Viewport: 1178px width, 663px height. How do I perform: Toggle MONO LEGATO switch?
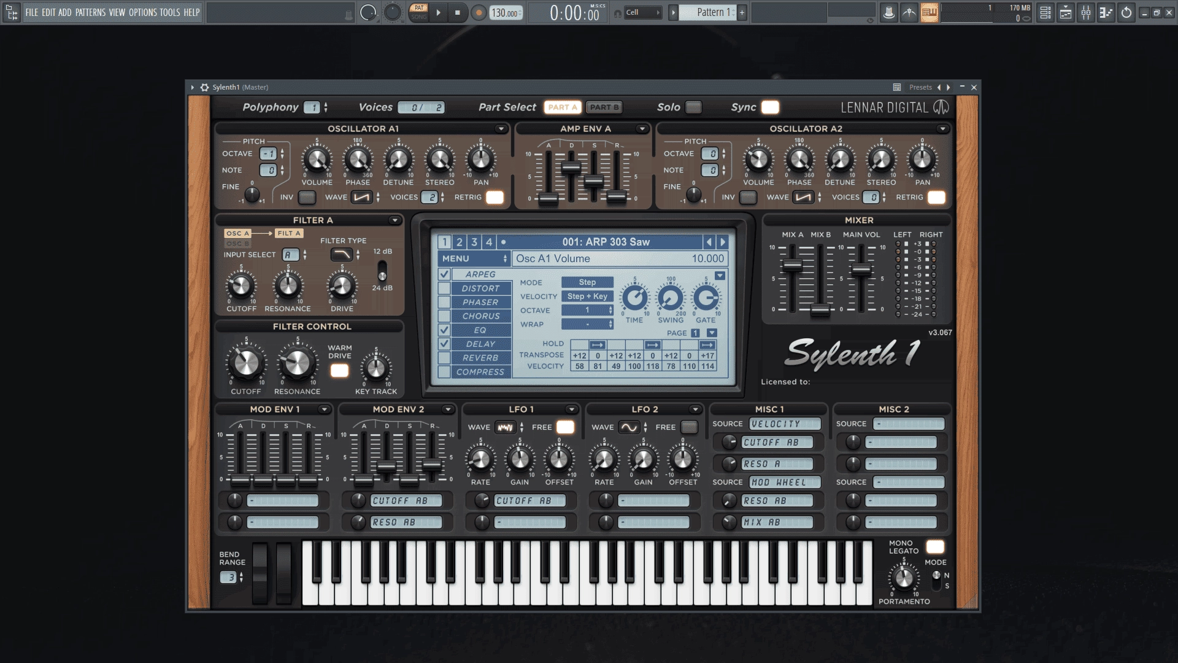935,546
